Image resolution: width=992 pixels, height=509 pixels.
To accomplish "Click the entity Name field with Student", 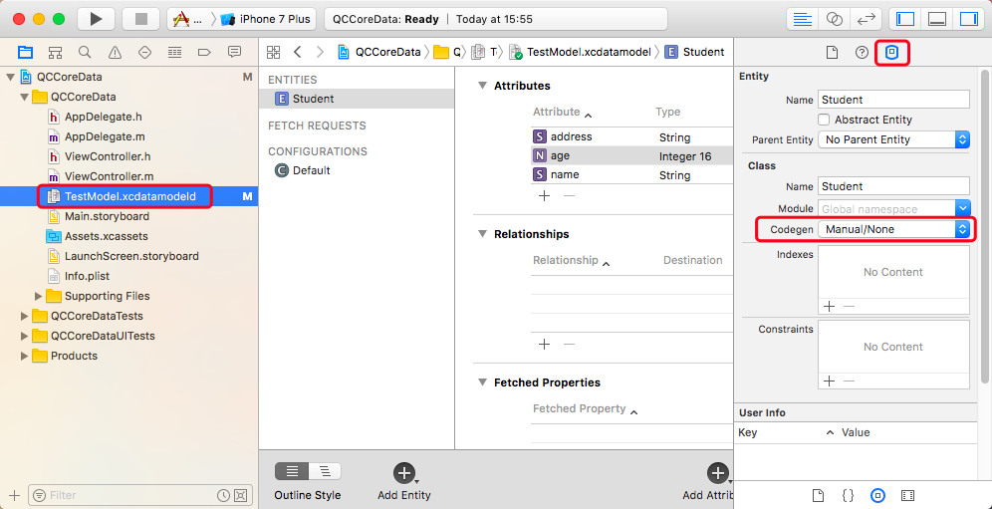I will point(892,100).
